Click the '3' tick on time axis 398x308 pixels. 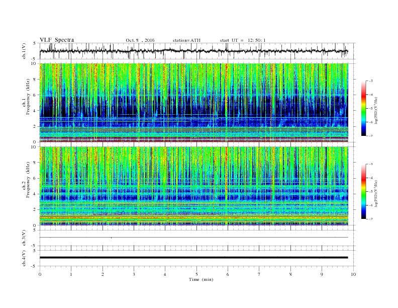(x=134, y=274)
